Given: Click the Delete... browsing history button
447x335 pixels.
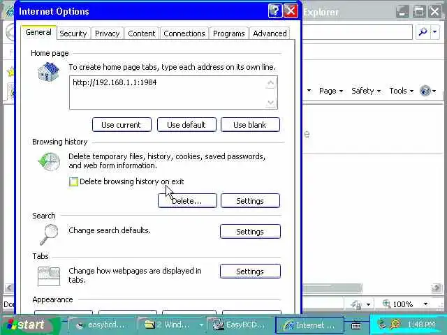Looking at the screenshot, I should (x=187, y=201).
